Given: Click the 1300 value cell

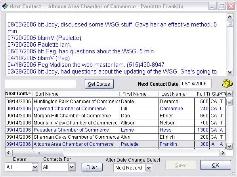Looking at the screenshot, I should [x=202, y=130].
